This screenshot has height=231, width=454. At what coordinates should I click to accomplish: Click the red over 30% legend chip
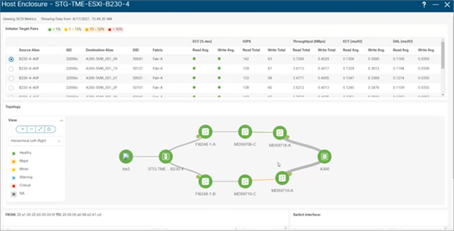pyautogui.click(x=115, y=29)
